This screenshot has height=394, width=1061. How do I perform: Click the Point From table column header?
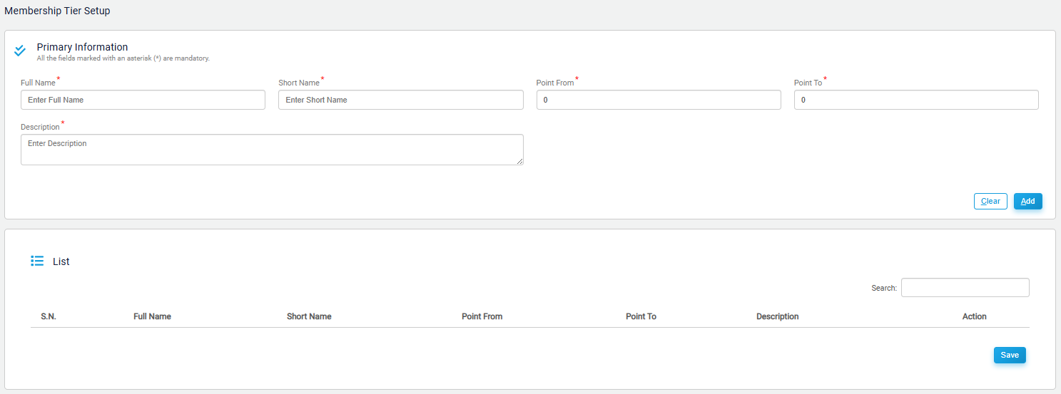click(482, 316)
